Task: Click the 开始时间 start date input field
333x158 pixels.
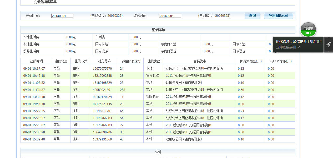Action: pyautogui.click(x=62, y=16)
